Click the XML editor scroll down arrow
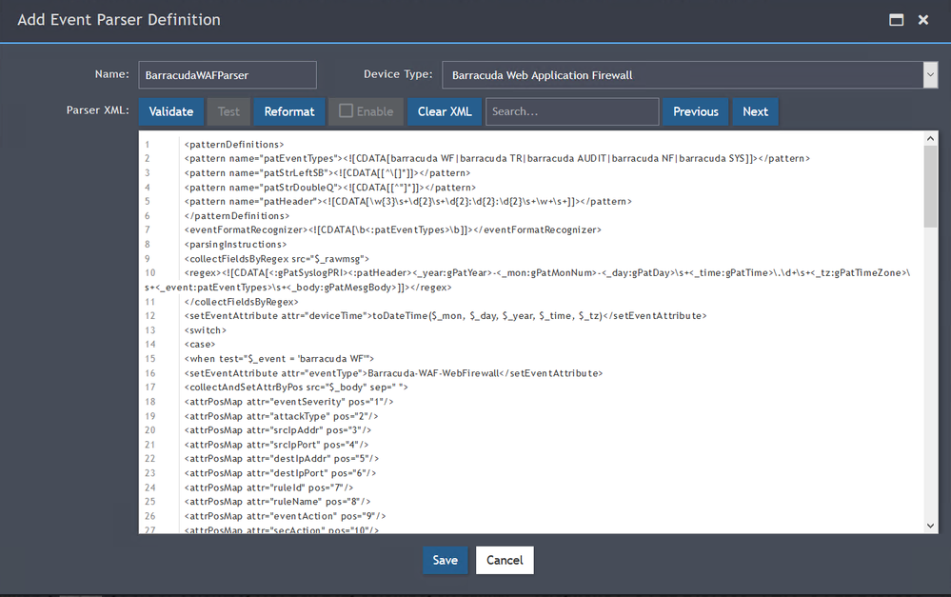 coord(930,526)
